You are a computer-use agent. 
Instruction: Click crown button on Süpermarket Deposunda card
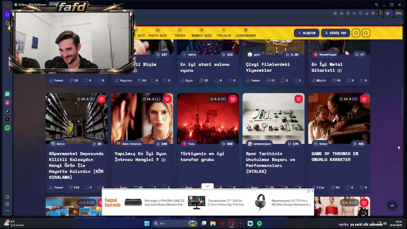point(101,99)
